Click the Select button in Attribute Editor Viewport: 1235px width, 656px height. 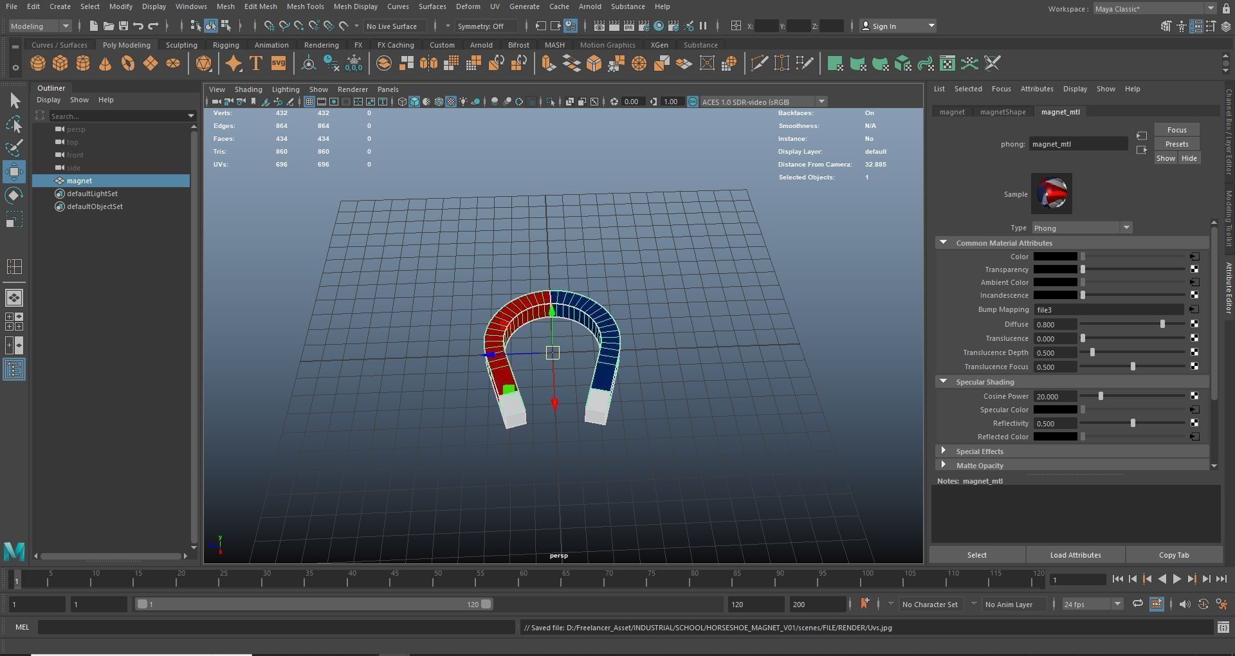976,555
